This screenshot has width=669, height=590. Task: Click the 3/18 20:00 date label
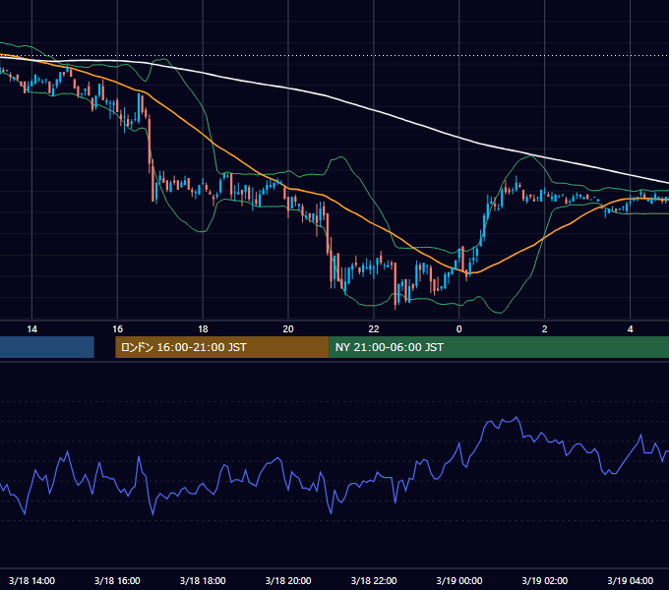coord(288,580)
